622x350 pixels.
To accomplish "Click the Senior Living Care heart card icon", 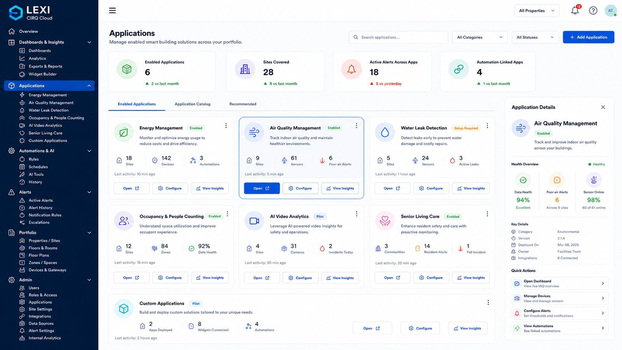I will tap(385, 221).
